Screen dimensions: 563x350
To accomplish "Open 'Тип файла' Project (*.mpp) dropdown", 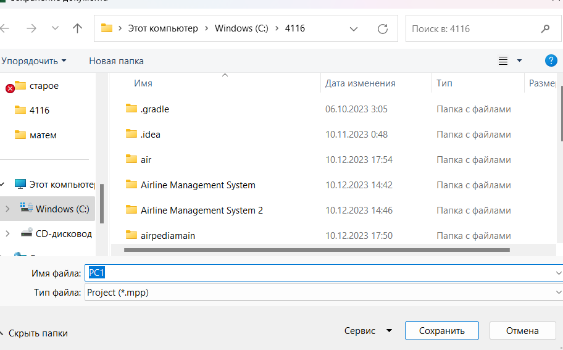I will click(x=324, y=293).
